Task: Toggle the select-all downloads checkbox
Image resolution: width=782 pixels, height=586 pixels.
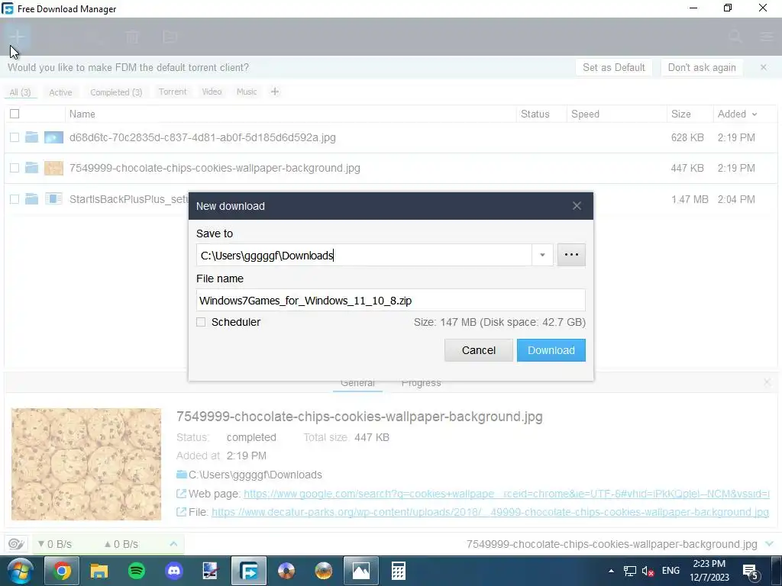Action: [15, 114]
